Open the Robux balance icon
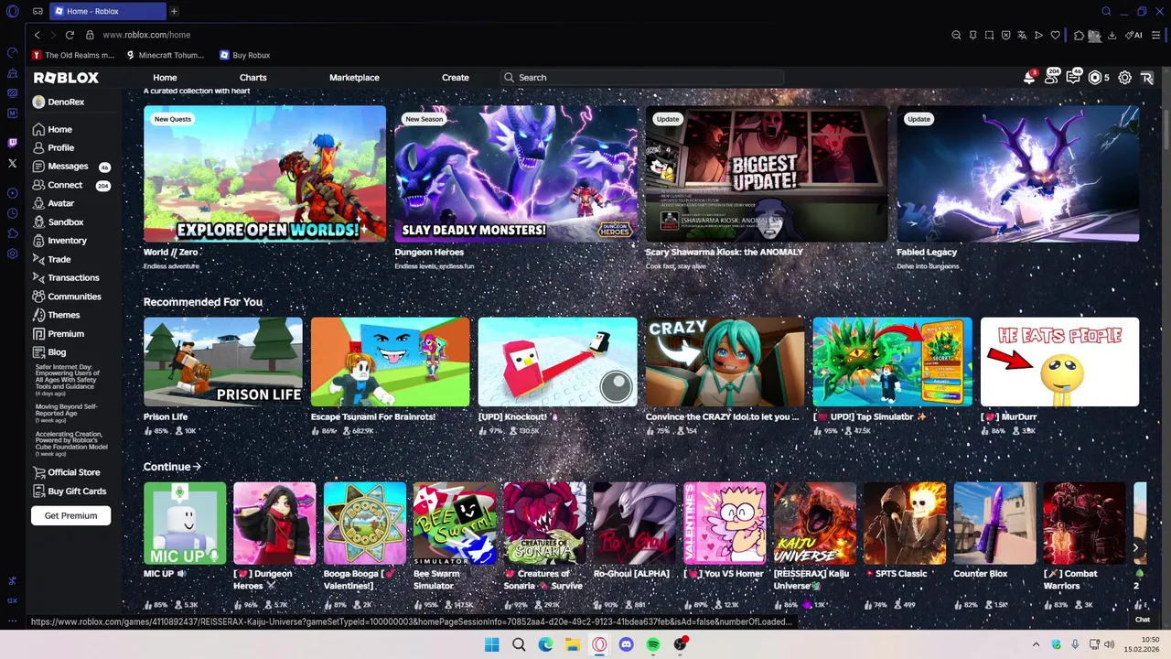Image resolution: width=1171 pixels, height=659 pixels. [x=1095, y=78]
